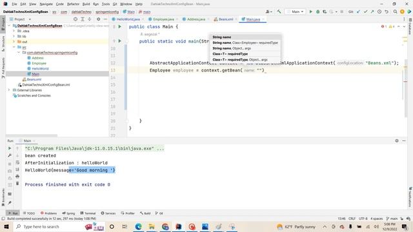Open the Problems tool window
This screenshot has height=232, width=413.
pos(49,213)
